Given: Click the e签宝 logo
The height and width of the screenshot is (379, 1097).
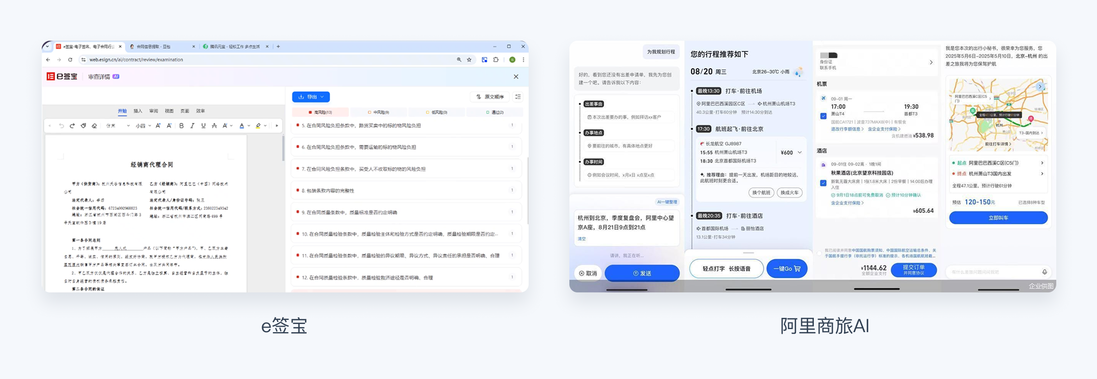Looking at the screenshot, I should 62,76.
